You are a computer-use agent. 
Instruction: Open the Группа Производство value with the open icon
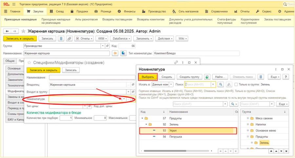(x=108, y=46)
